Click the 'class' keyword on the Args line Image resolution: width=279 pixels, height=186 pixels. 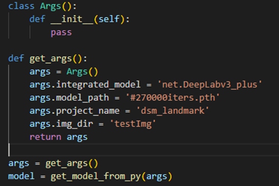tap(21, 6)
